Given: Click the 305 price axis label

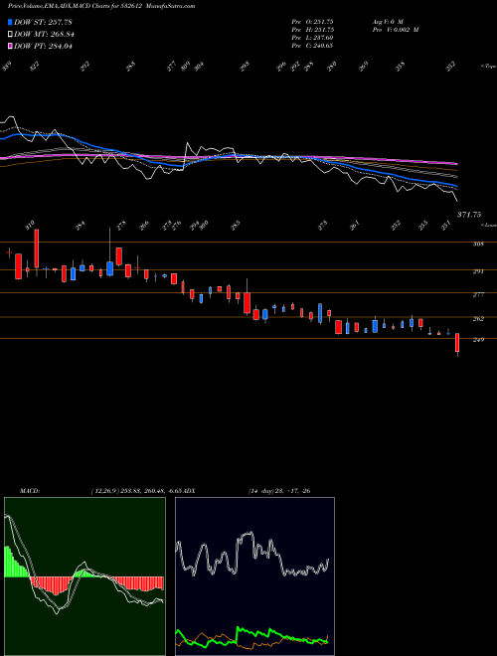Looking at the screenshot, I should tap(478, 244).
